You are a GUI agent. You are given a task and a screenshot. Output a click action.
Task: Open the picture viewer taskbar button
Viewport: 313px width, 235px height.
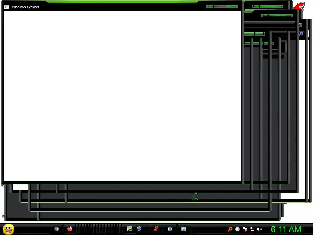[130, 229]
